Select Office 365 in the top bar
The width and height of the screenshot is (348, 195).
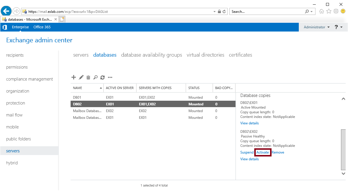coord(42,27)
